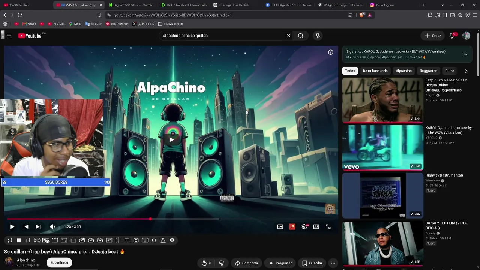Image resolution: width=480 pixels, height=270 pixels.
Task: Toggle the loop button in enhancer toolbar
Action: pos(10,240)
